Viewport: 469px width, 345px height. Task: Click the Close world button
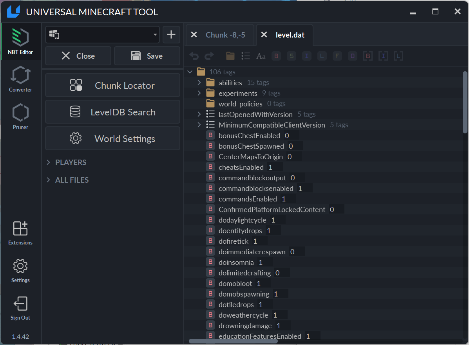pyautogui.click(x=78, y=56)
